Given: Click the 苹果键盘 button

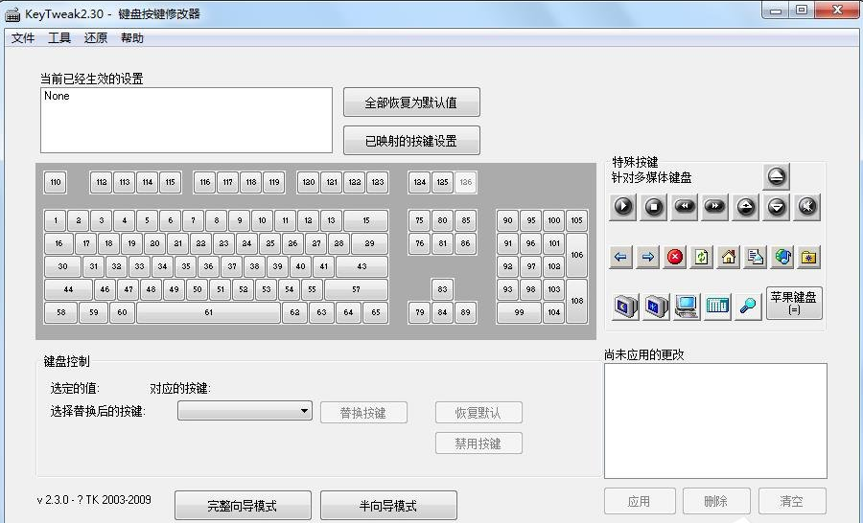Looking at the screenshot, I should coord(794,303).
